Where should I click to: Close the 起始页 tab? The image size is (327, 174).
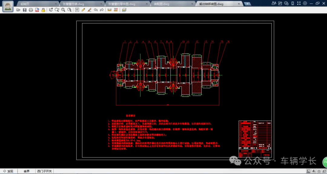coord(56,4)
